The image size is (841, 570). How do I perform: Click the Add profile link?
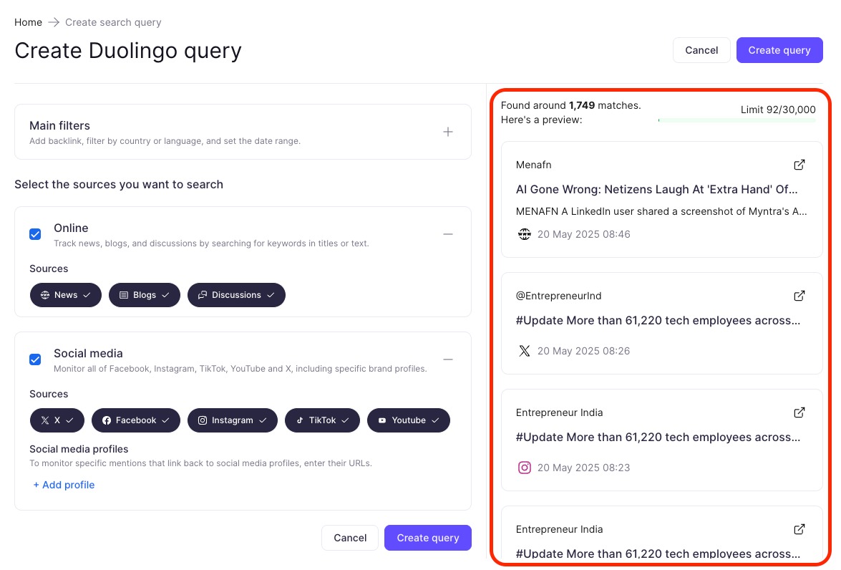64,485
